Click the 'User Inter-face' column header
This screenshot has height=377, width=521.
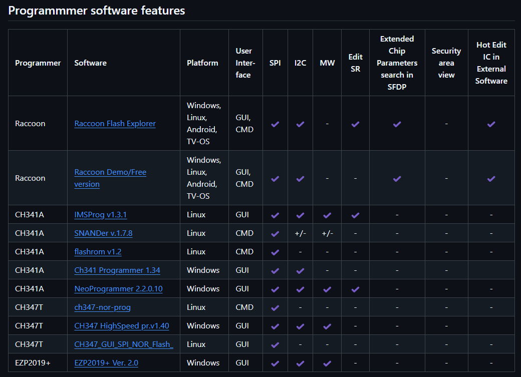click(245, 63)
